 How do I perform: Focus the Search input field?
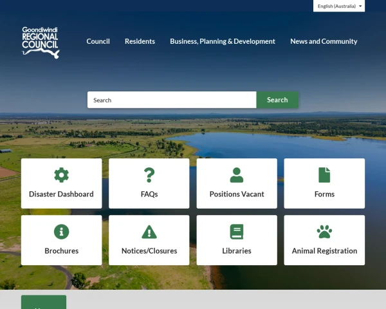pos(172,100)
